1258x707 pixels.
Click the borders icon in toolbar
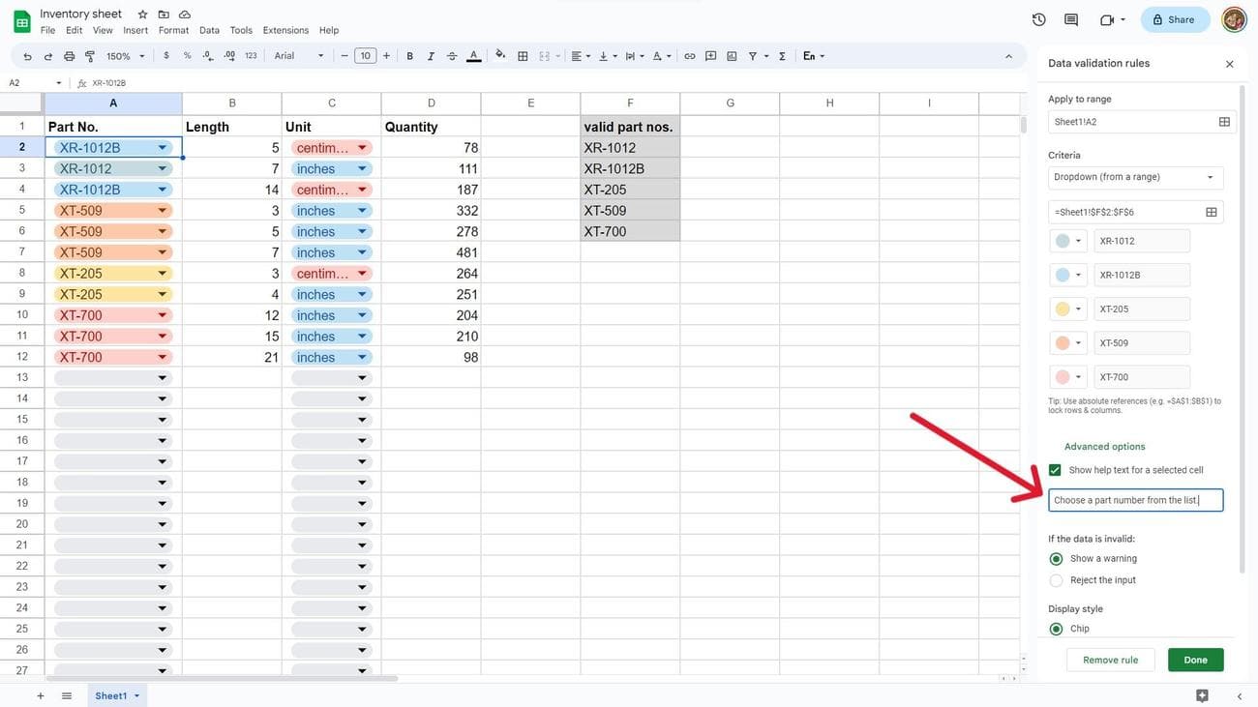click(523, 56)
